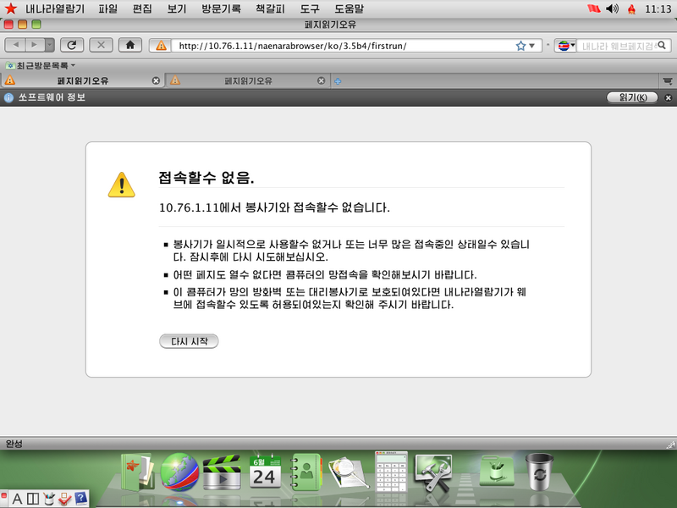Open the 책갈피 menu
Viewport: 677px width, 508px height.
270,8
